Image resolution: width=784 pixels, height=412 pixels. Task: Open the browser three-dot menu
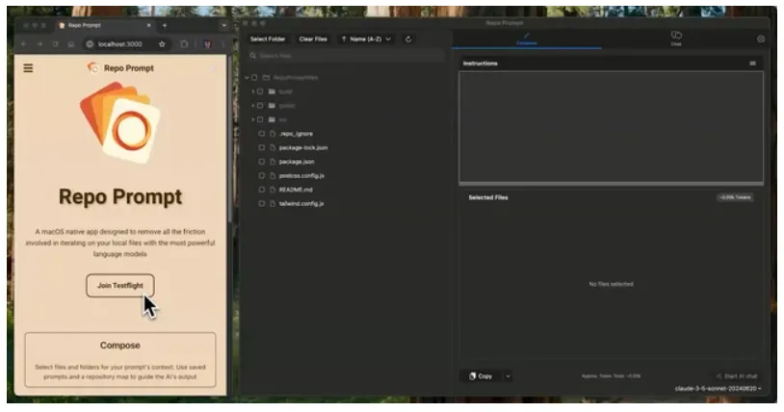(223, 44)
